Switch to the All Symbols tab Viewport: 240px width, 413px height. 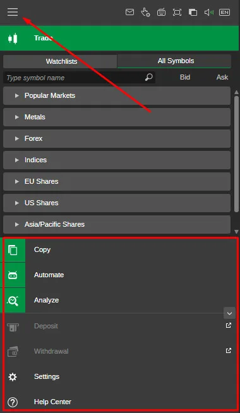click(174, 61)
